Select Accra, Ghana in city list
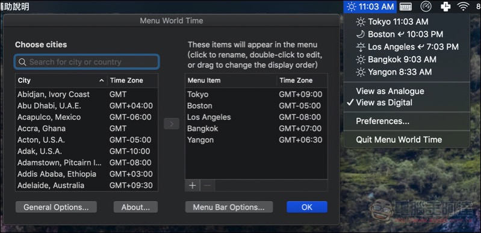This screenshot has height=233, width=481. pos(87,128)
